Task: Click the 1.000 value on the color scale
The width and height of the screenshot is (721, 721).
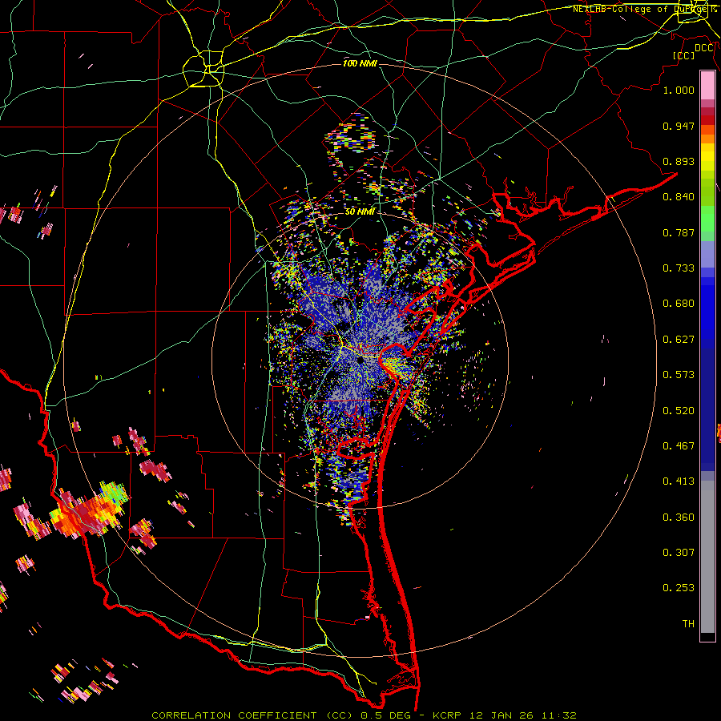Action: coord(679,90)
